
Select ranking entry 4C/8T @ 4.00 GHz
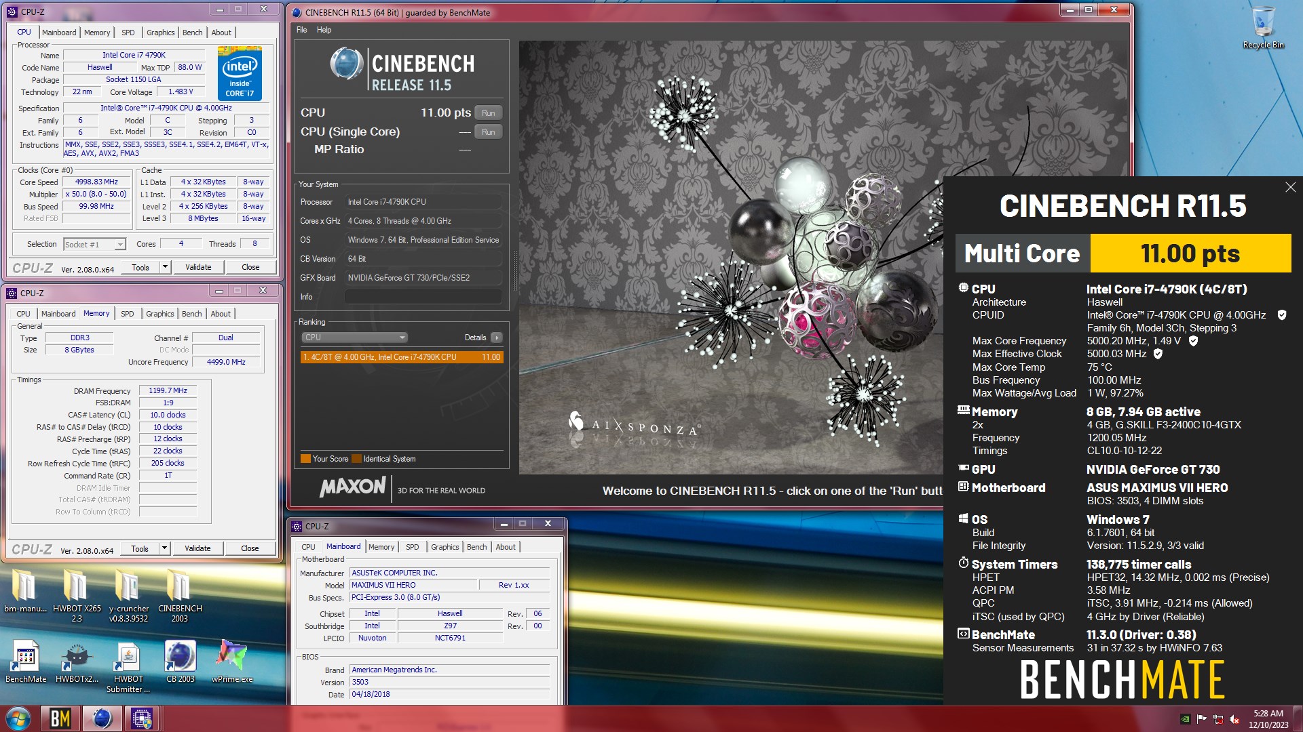tap(402, 357)
